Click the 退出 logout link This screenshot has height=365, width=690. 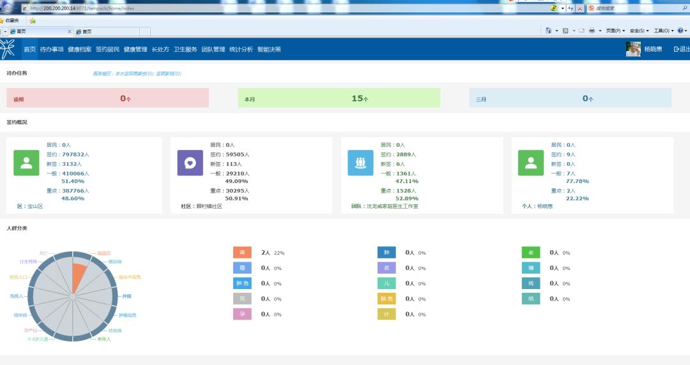click(x=682, y=49)
